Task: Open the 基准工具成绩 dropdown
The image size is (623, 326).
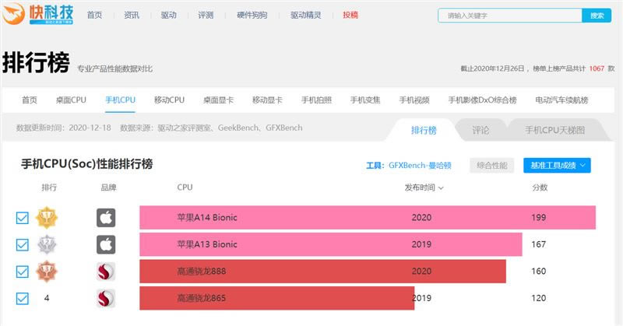Action: [557, 165]
